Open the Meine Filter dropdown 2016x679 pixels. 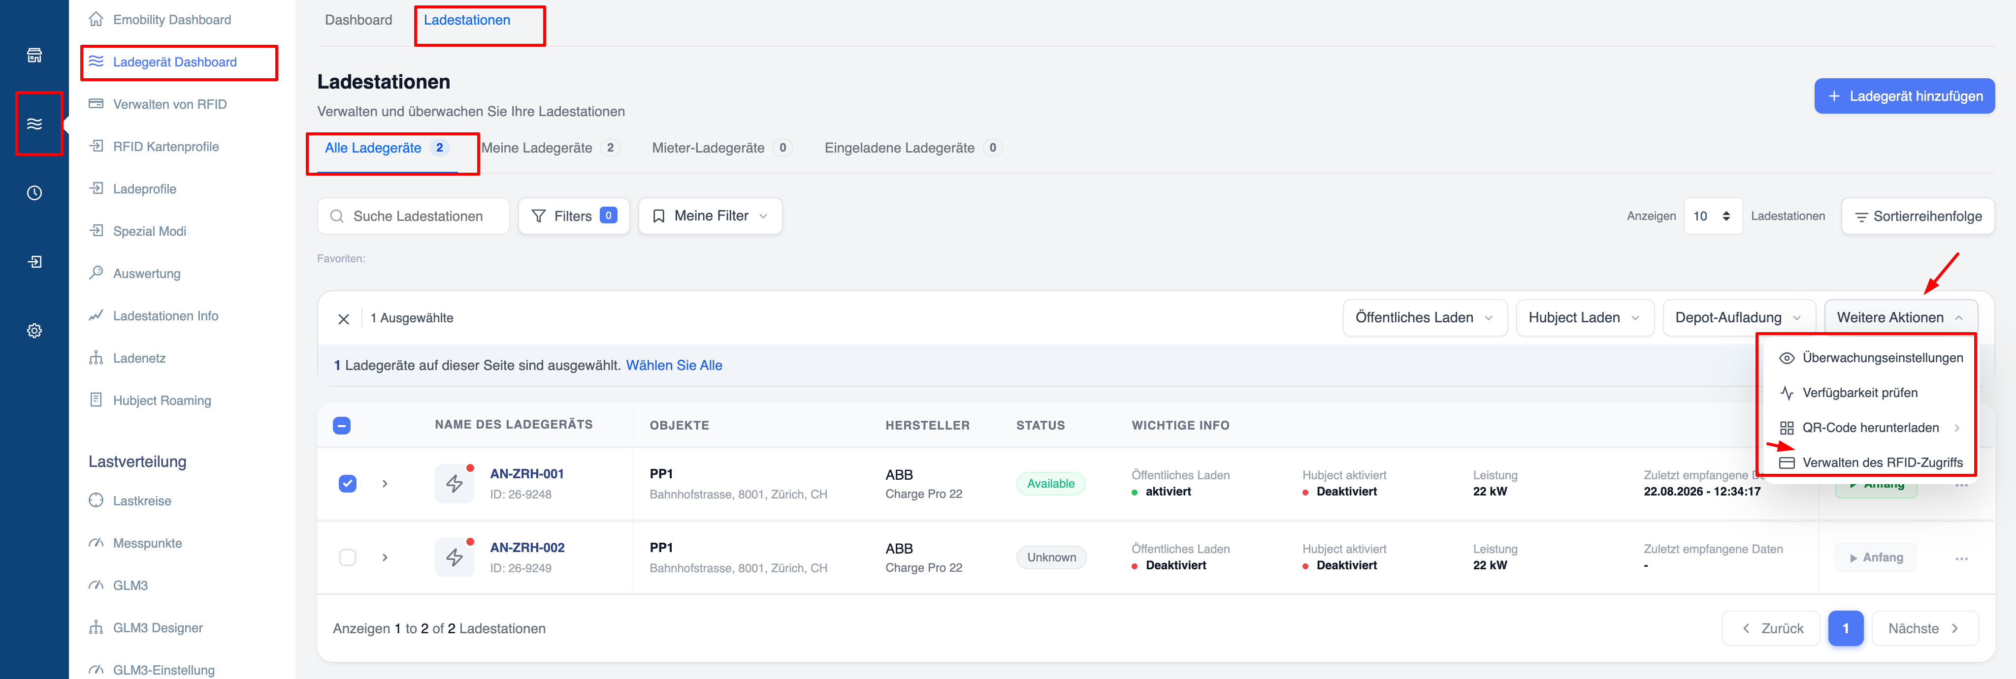point(710,216)
